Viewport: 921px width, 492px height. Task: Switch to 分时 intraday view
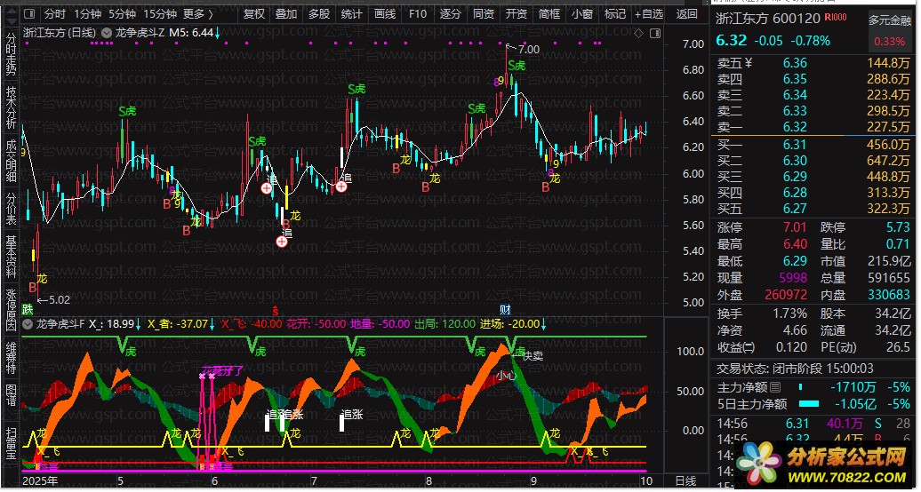point(54,13)
